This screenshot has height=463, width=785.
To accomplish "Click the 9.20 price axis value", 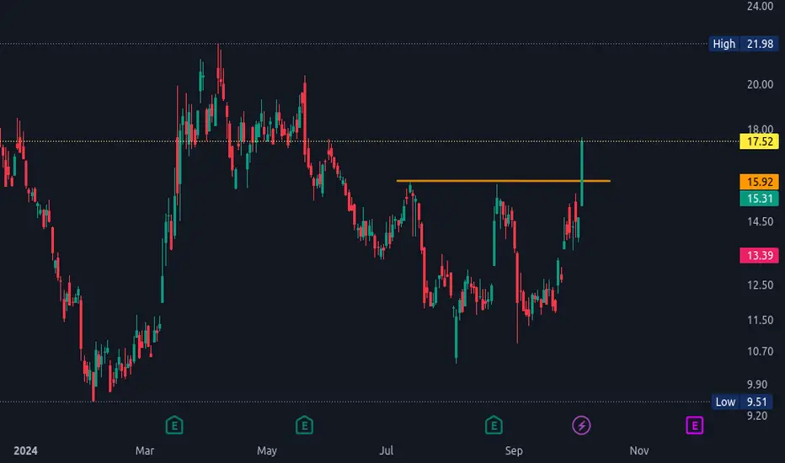I will pos(757,416).
